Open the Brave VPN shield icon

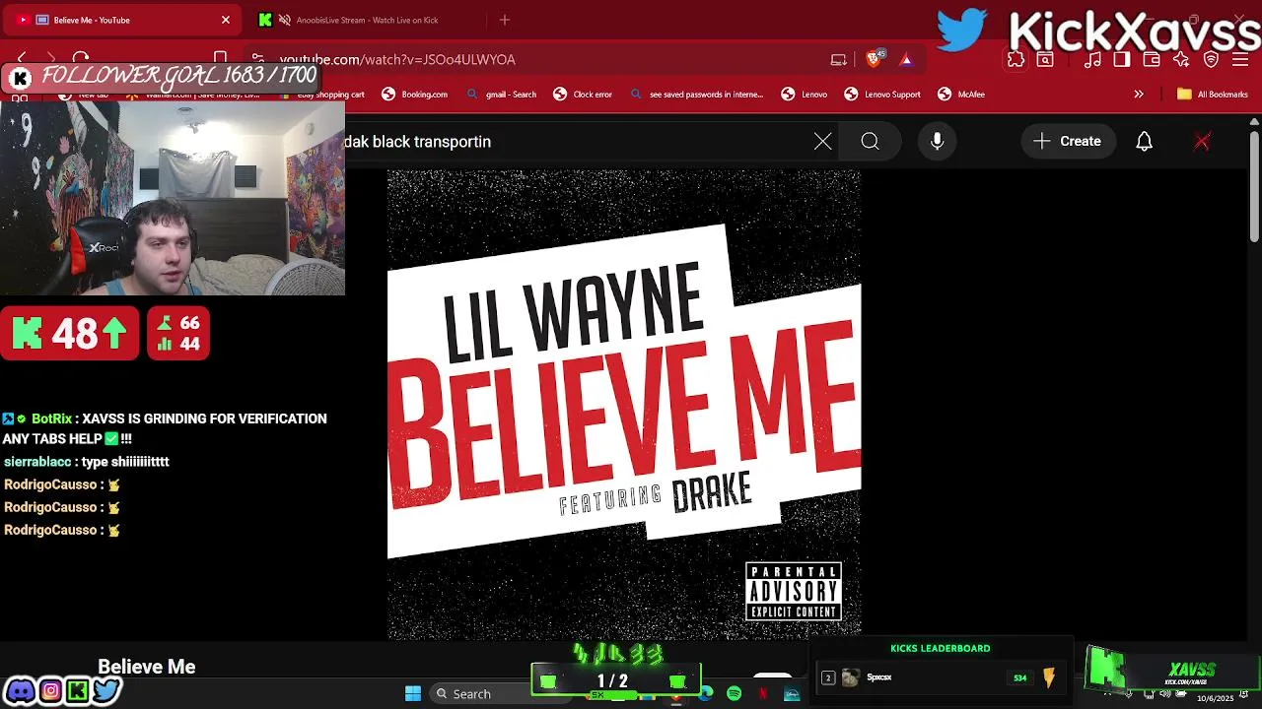pyautogui.click(x=1211, y=60)
